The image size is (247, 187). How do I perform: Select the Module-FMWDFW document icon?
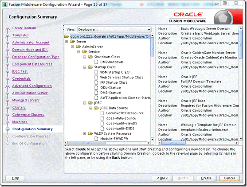tap(96, 139)
